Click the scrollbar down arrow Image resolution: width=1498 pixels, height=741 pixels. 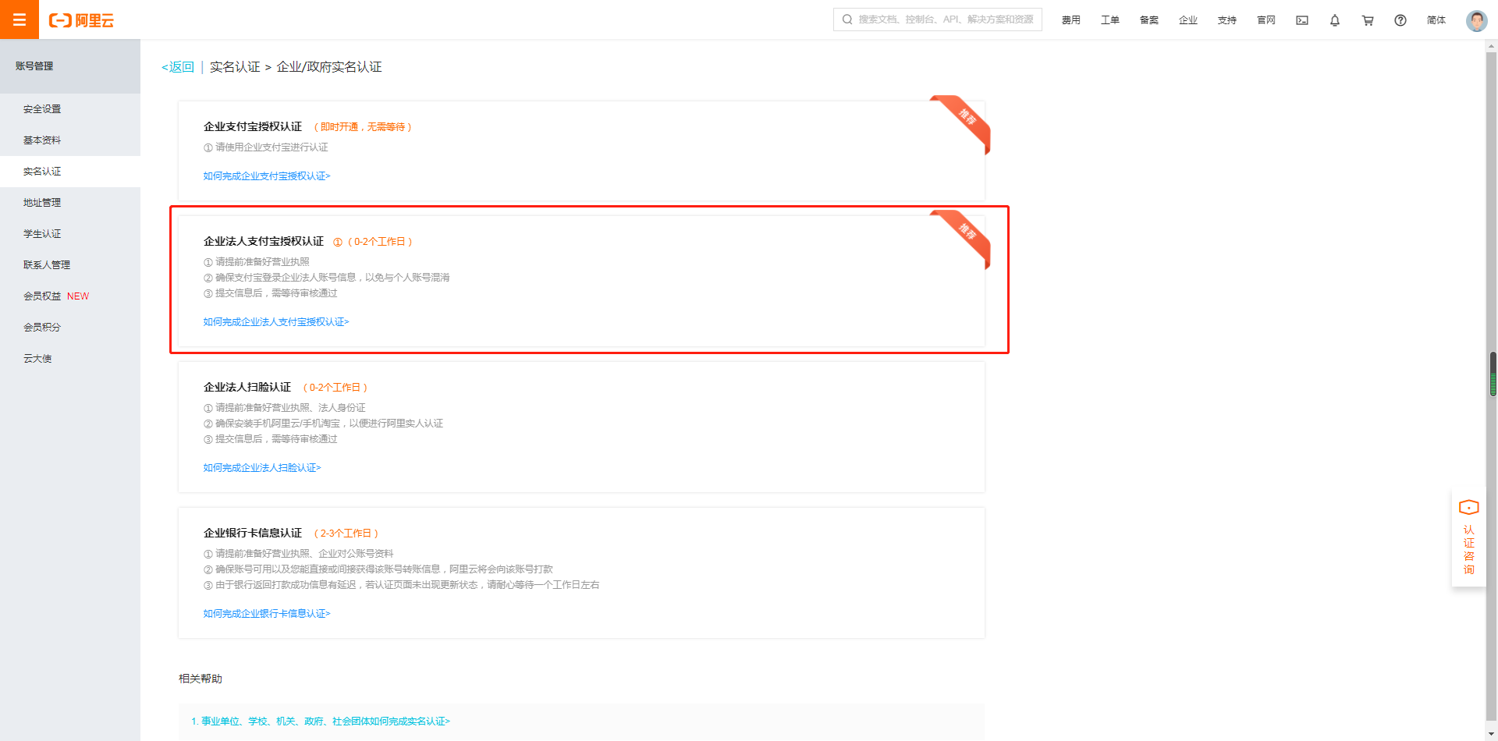pos(1492,735)
